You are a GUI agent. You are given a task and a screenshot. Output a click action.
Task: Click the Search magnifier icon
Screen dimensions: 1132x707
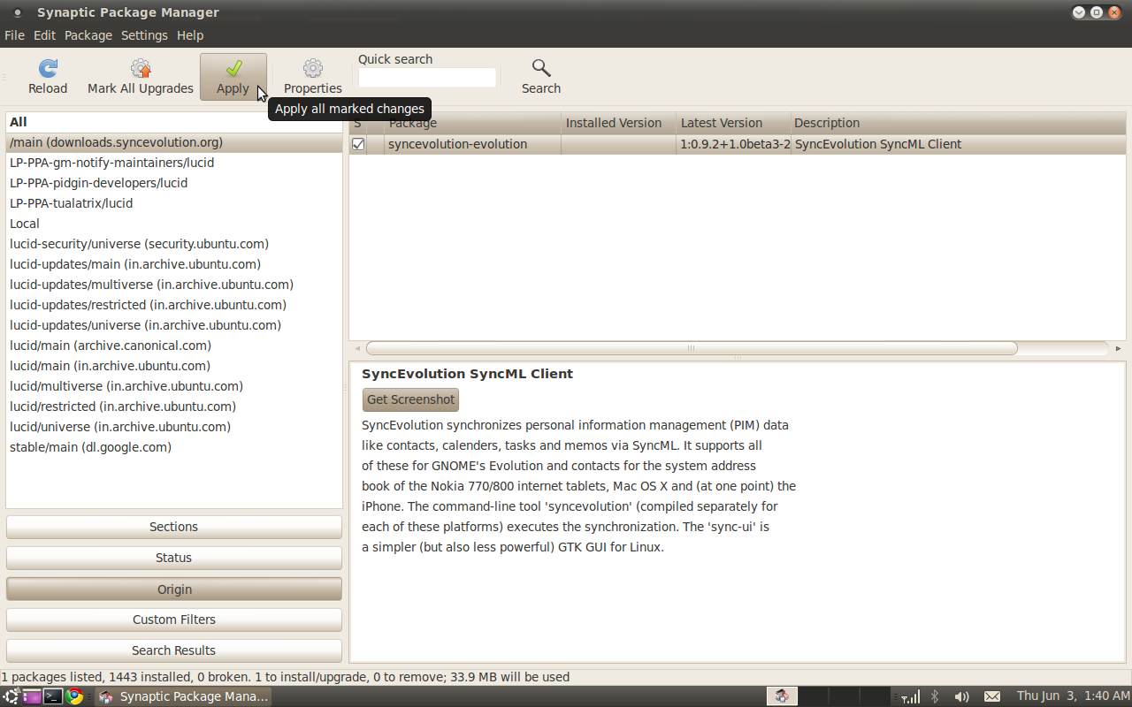pyautogui.click(x=541, y=69)
